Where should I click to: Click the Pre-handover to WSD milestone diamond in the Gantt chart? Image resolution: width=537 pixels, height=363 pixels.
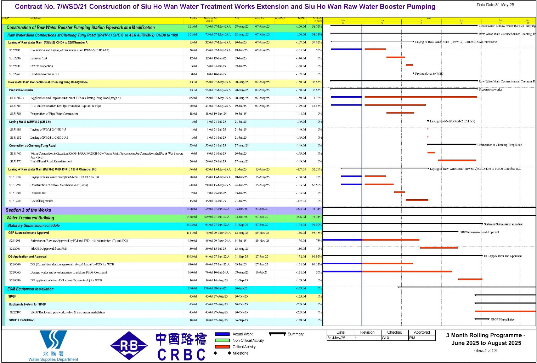pos(413,74)
